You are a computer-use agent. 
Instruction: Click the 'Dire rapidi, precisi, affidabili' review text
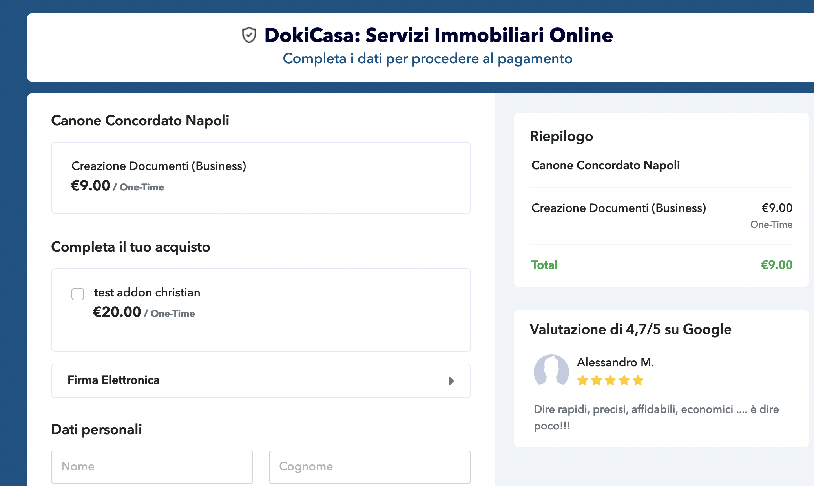(656, 418)
